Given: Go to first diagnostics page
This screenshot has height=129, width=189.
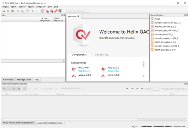Looking at the screenshot, I should pos(127,89).
